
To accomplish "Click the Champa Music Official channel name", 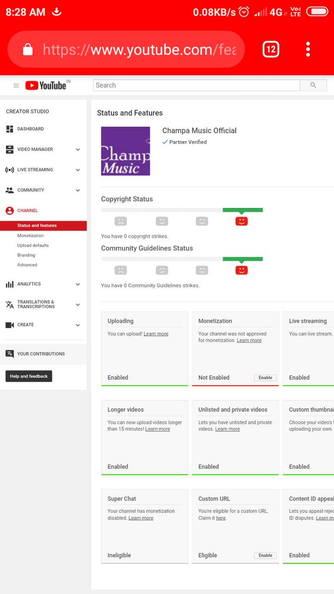I will [x=199, y=131].
